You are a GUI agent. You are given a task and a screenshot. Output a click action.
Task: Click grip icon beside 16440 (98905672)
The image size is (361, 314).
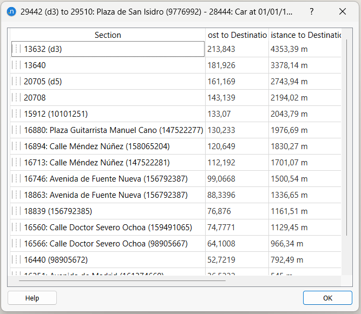tap(17, 260)
